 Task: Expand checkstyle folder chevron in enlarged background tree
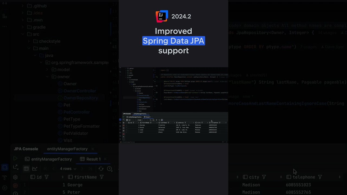pyautogui.click(x=29, y=41)
